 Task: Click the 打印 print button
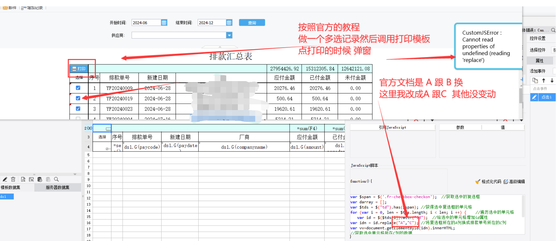tap(79, 69)
